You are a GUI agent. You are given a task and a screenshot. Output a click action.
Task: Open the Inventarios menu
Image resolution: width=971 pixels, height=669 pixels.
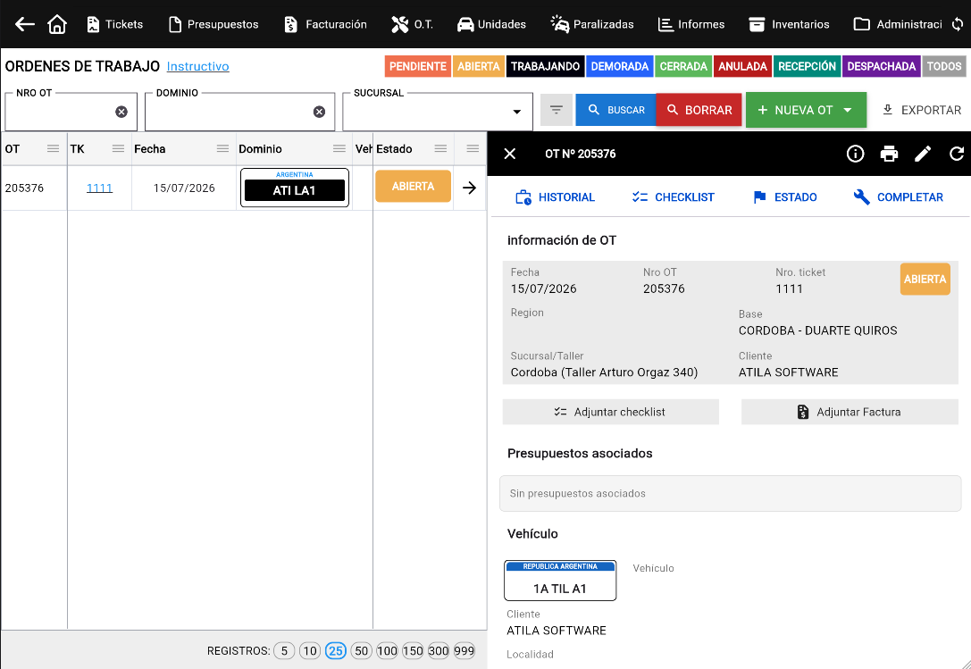pos(789,24)
